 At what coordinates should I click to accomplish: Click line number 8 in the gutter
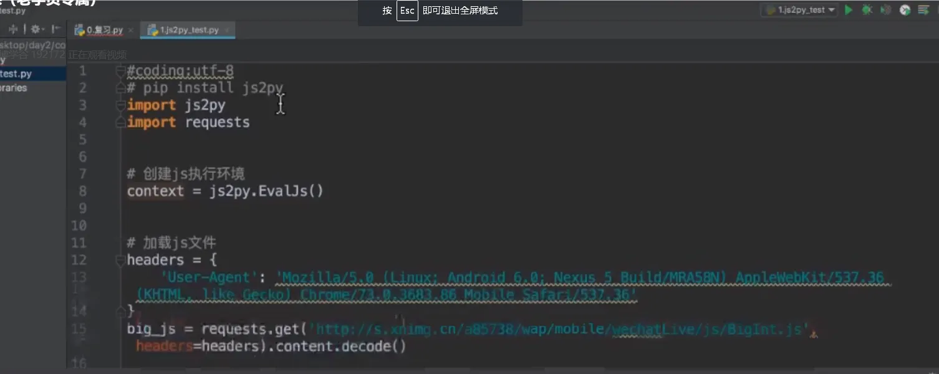click(x=82, y=191)
